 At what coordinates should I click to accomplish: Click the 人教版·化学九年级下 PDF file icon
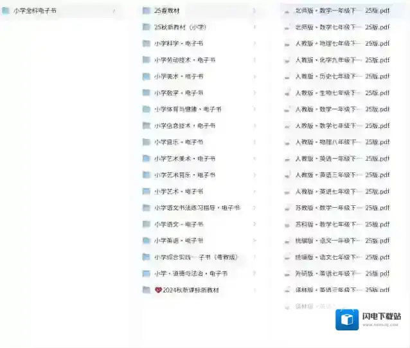coord(288,60)
